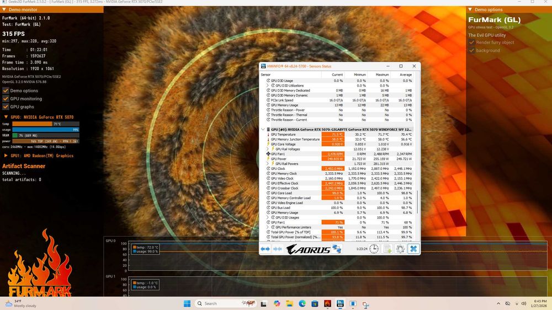Viewport: 552px width, 310px height.
Task: Open Microsoft Store from the taskbar
Action: [315, 303]
